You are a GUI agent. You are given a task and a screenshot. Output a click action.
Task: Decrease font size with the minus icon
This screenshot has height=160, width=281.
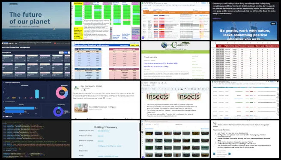click(162, 89)
